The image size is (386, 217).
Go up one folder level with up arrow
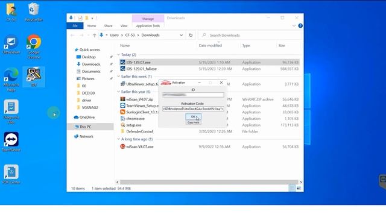pos(94,36)
